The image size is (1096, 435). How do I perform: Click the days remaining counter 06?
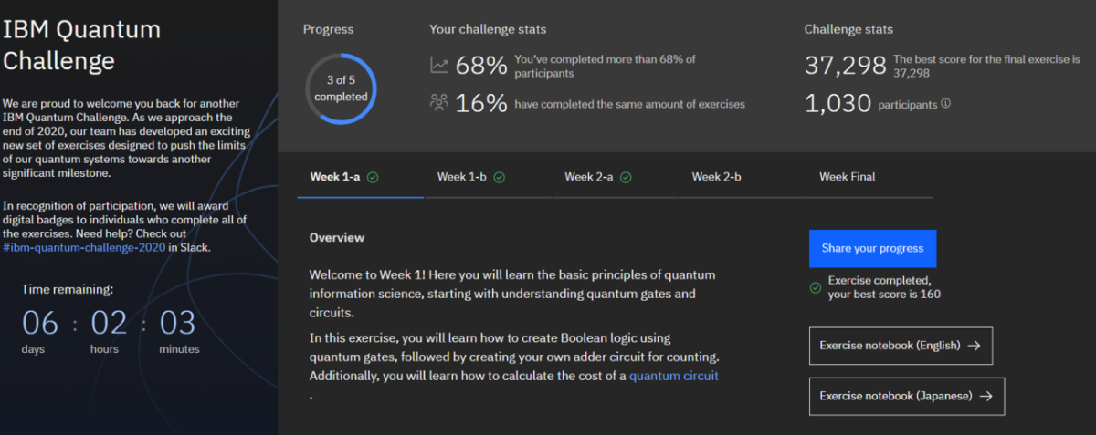point(39,323)
